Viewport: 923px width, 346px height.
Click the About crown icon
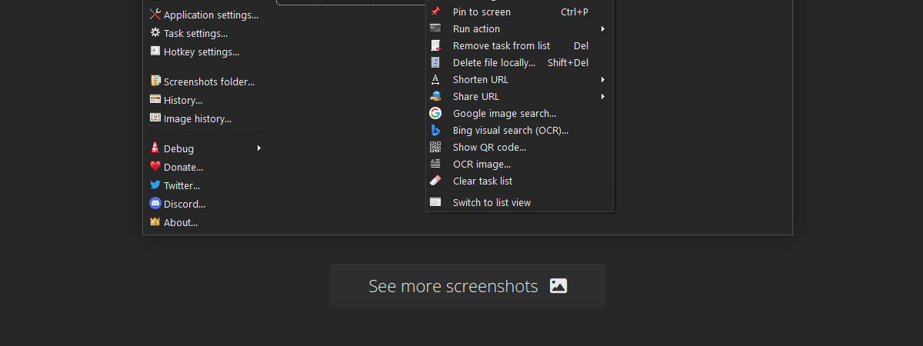[x=155, y=222]
